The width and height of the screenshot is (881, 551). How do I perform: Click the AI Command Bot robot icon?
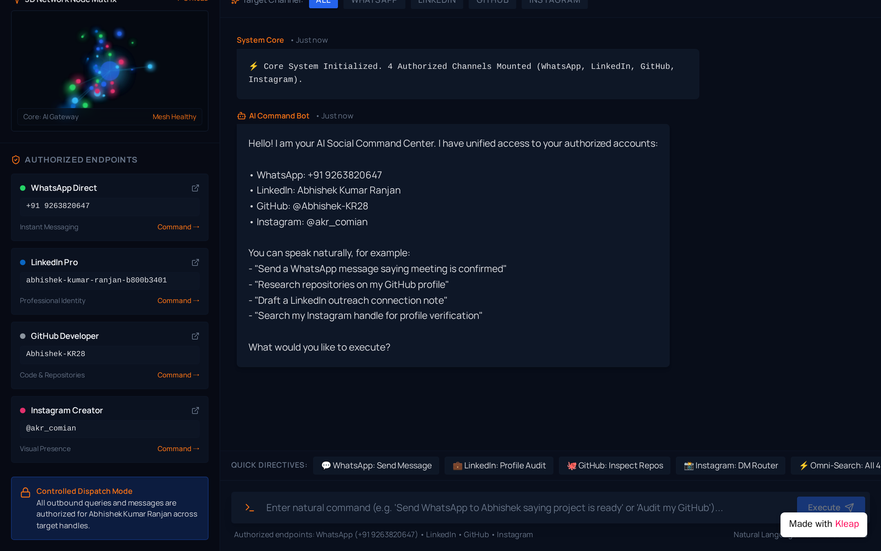click(241, 116)
